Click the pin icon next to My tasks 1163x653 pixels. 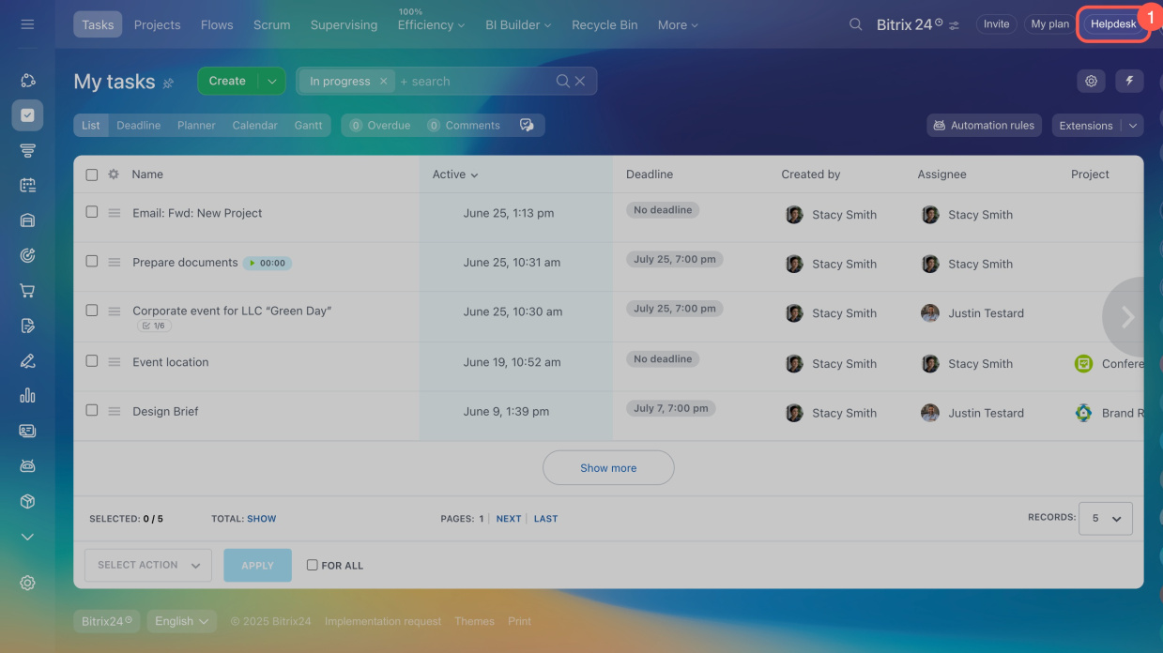[x=169, y=83]
